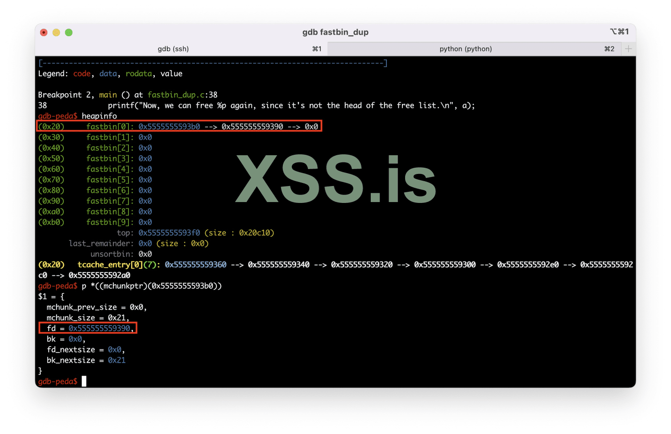Switch to the gdb (ssh) tab
This screenshot has width=671, height=434.
click(x=181, y=49)
